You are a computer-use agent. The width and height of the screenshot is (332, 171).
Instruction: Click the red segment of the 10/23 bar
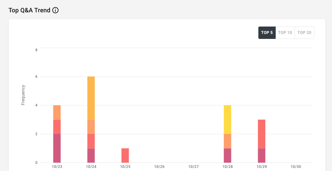point(57,127)
